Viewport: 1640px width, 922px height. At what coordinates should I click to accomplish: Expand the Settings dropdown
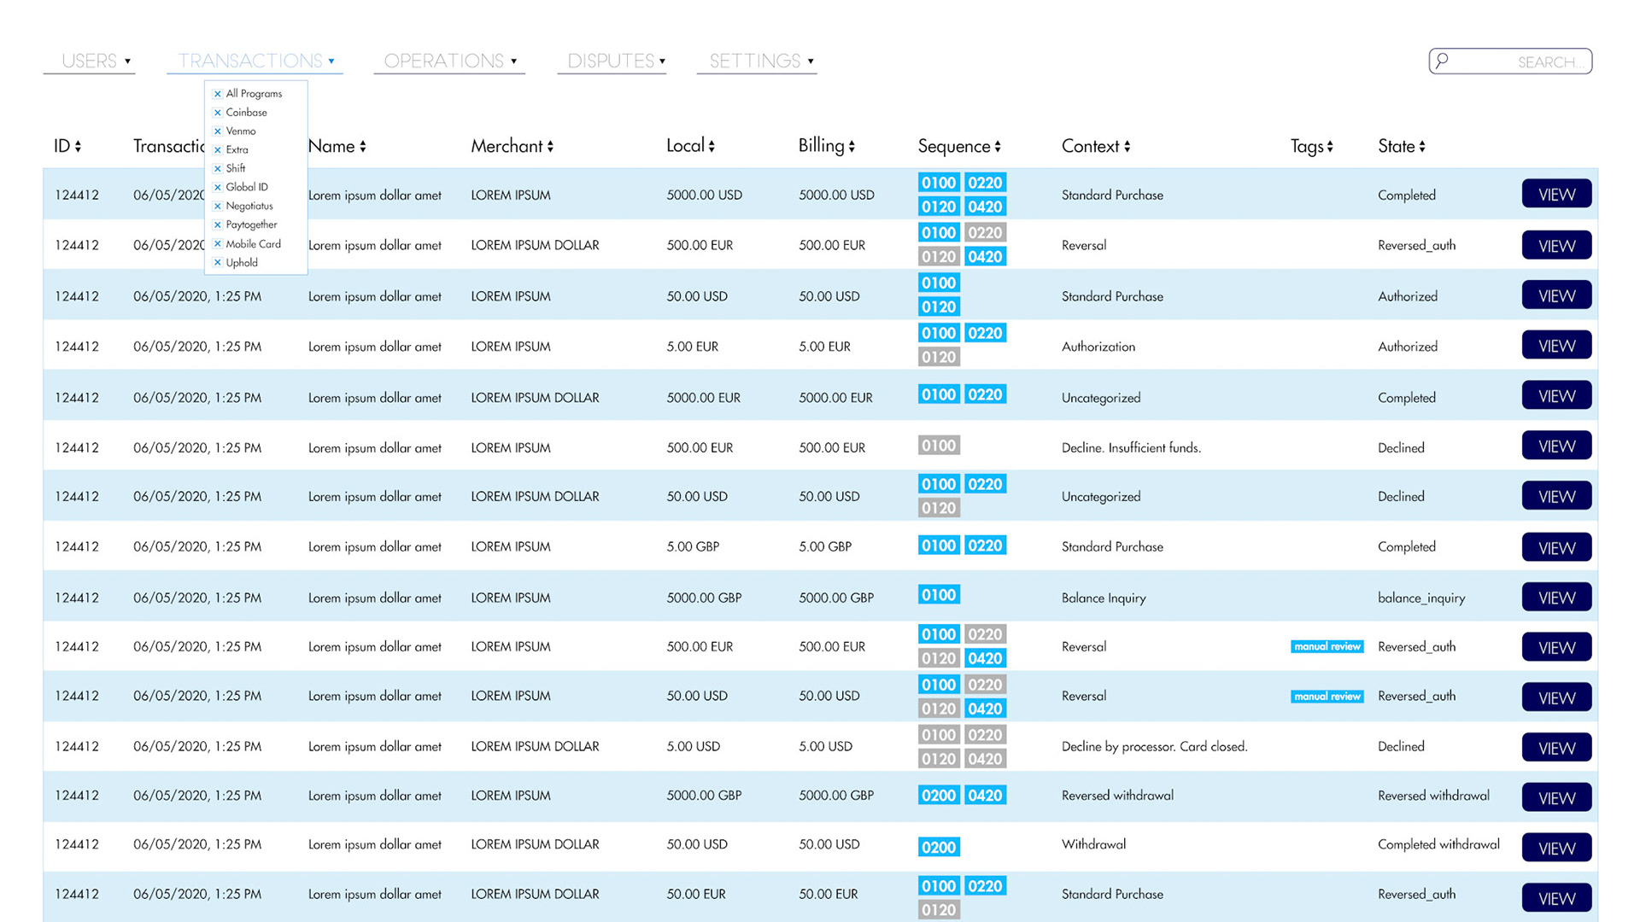pyautogui.click(x=760, y=61)
